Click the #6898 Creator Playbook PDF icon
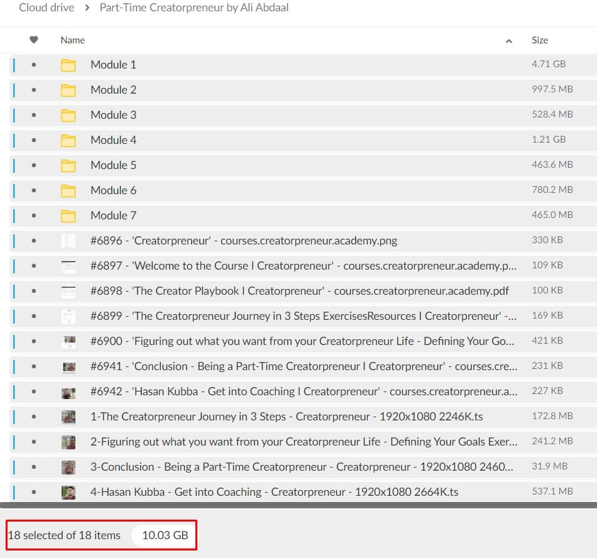 [68, 291]
